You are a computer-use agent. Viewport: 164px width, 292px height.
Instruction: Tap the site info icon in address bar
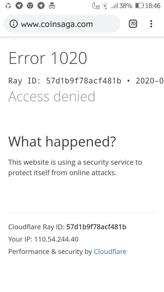[x=14, y=24]
